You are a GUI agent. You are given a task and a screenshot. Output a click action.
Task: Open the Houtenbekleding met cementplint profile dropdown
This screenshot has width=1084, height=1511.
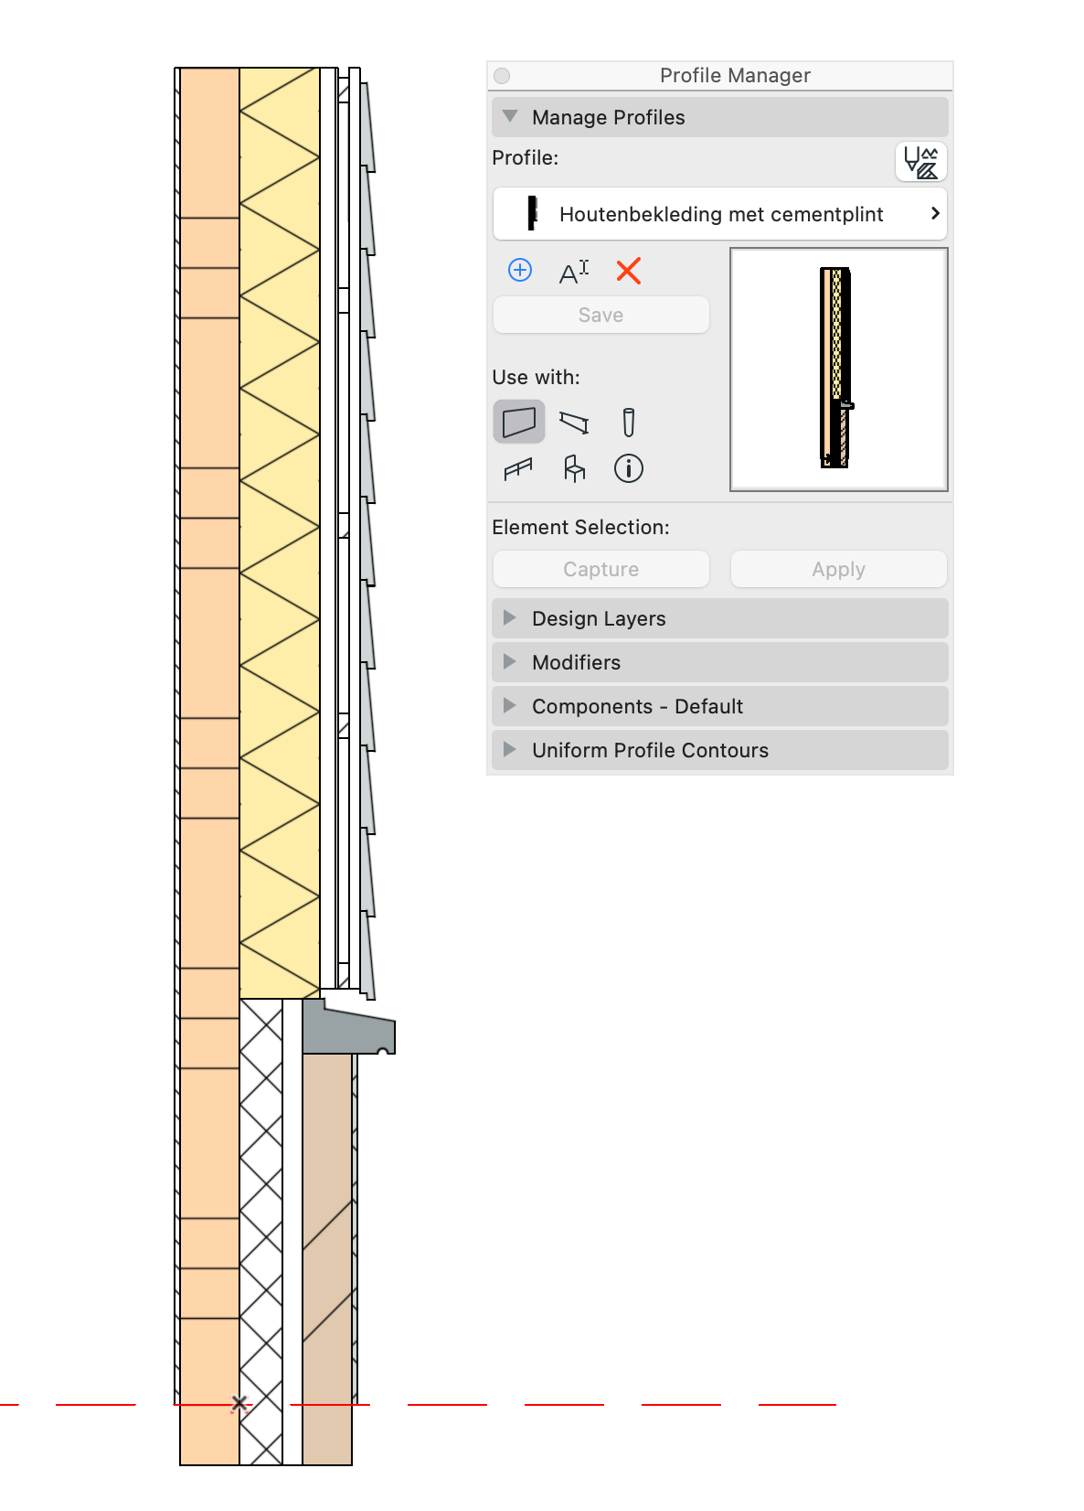tap(720, 214)
